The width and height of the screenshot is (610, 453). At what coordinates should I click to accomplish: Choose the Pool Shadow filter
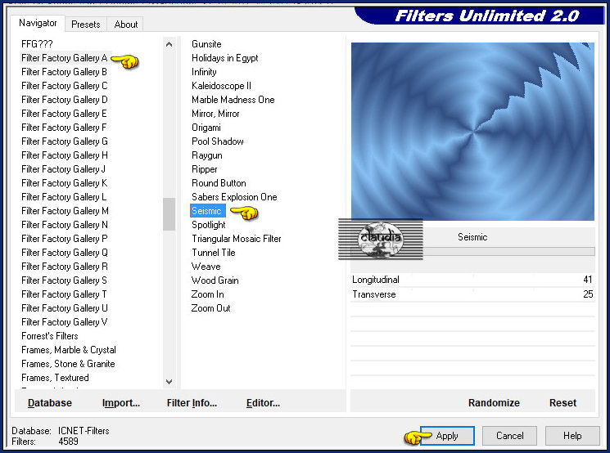coord(218,141)
